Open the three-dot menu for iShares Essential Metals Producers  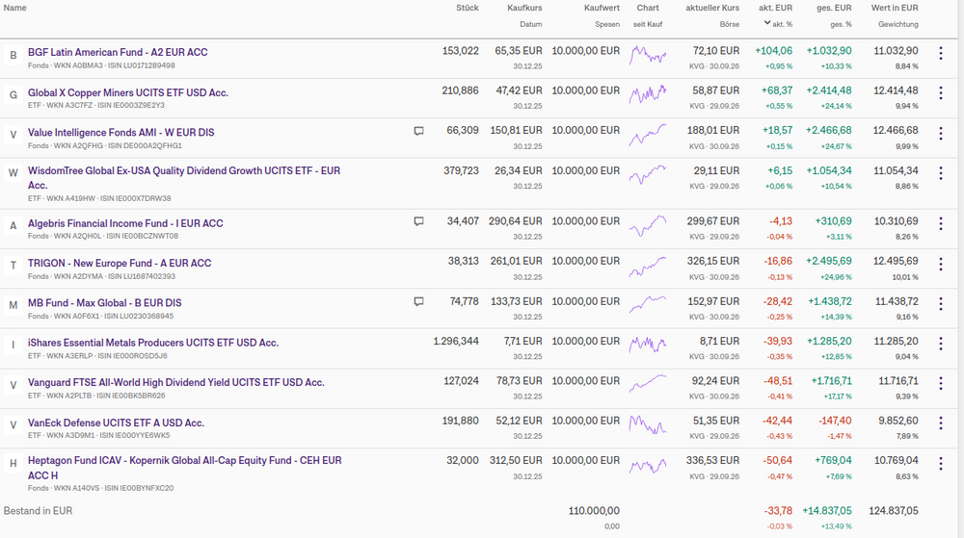tap(940, 345)
